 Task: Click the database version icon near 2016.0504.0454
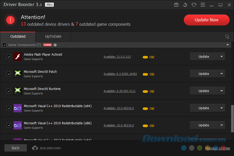[x=35, y=148]
